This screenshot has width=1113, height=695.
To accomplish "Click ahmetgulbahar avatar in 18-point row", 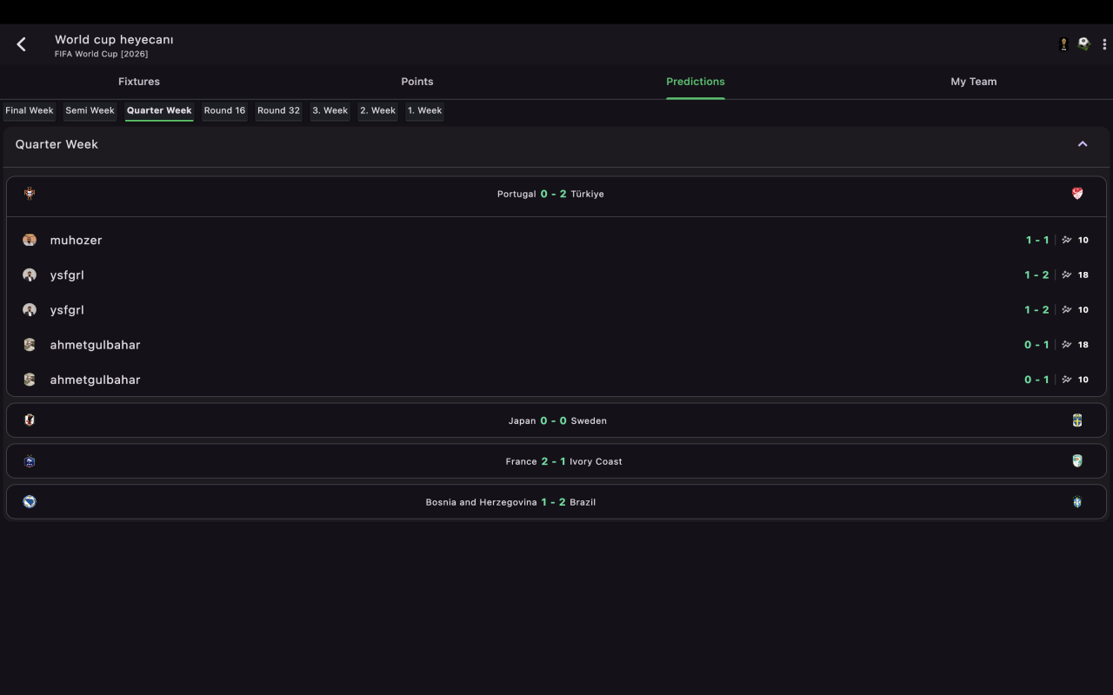I will [30, 344].
